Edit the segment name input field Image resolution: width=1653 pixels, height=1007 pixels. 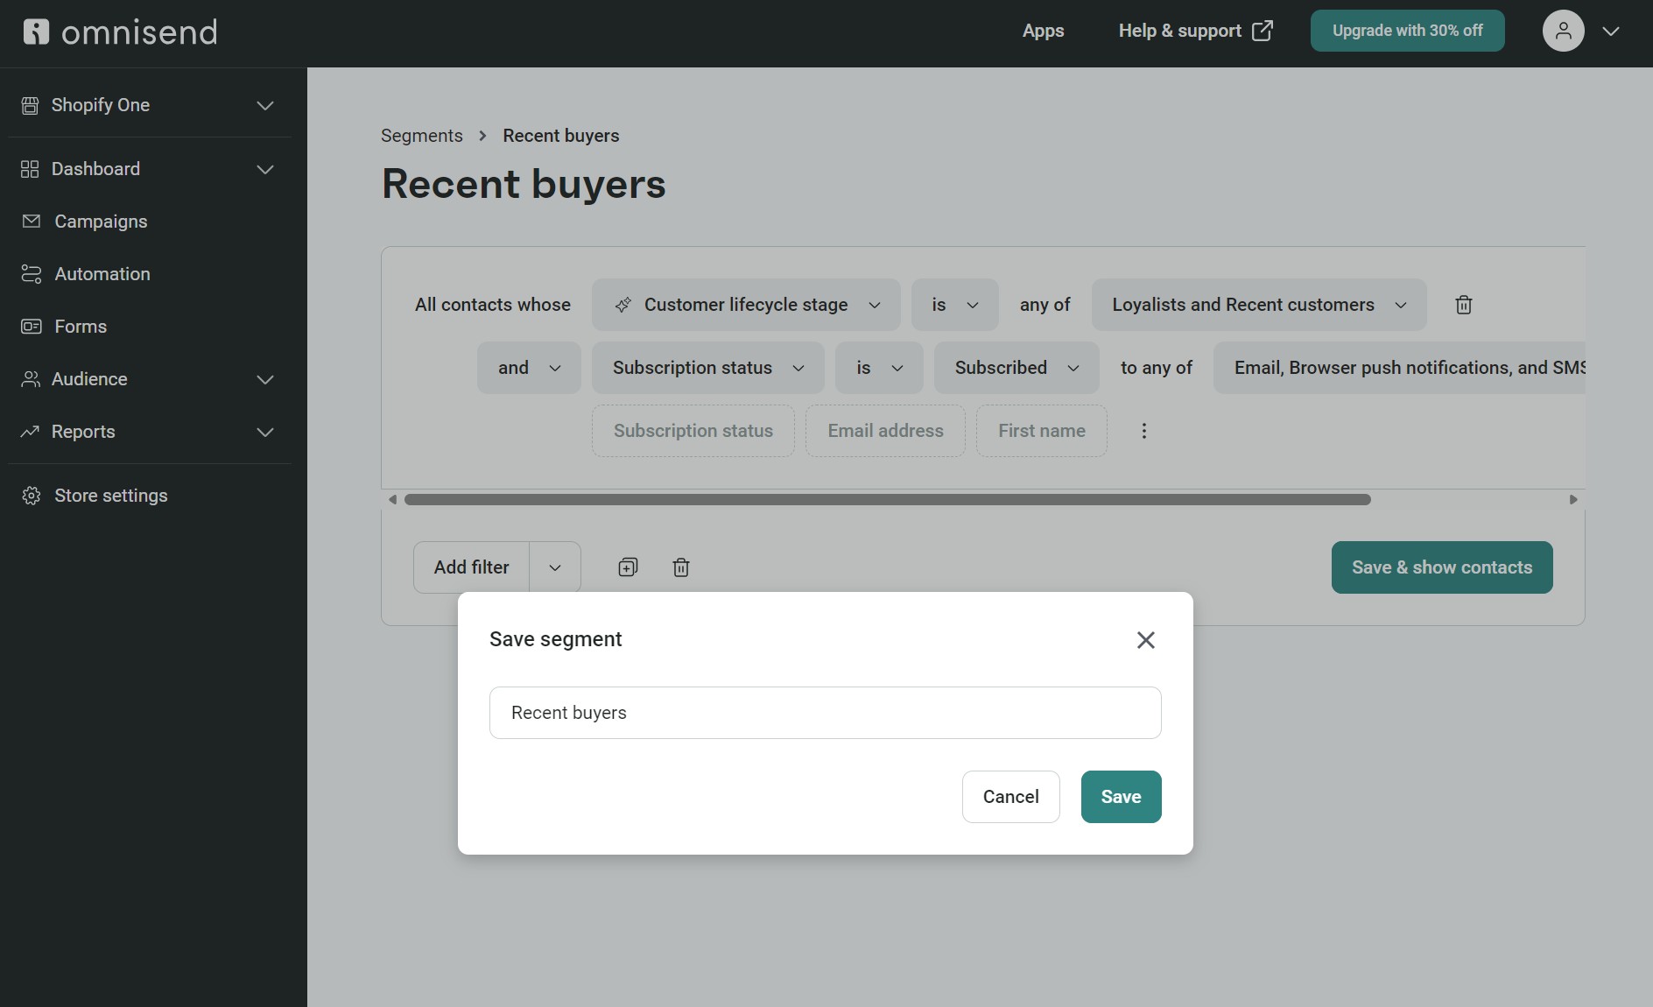824,712
